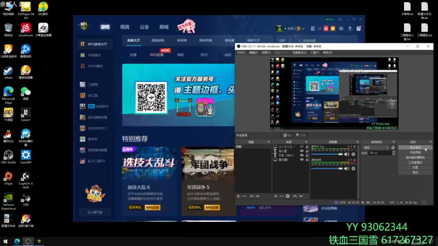Open the JoyinZM desktop icon
Image resolution: width=438 pixels, height=246 pixels.
pyautogui.click(x=25, y=157)
